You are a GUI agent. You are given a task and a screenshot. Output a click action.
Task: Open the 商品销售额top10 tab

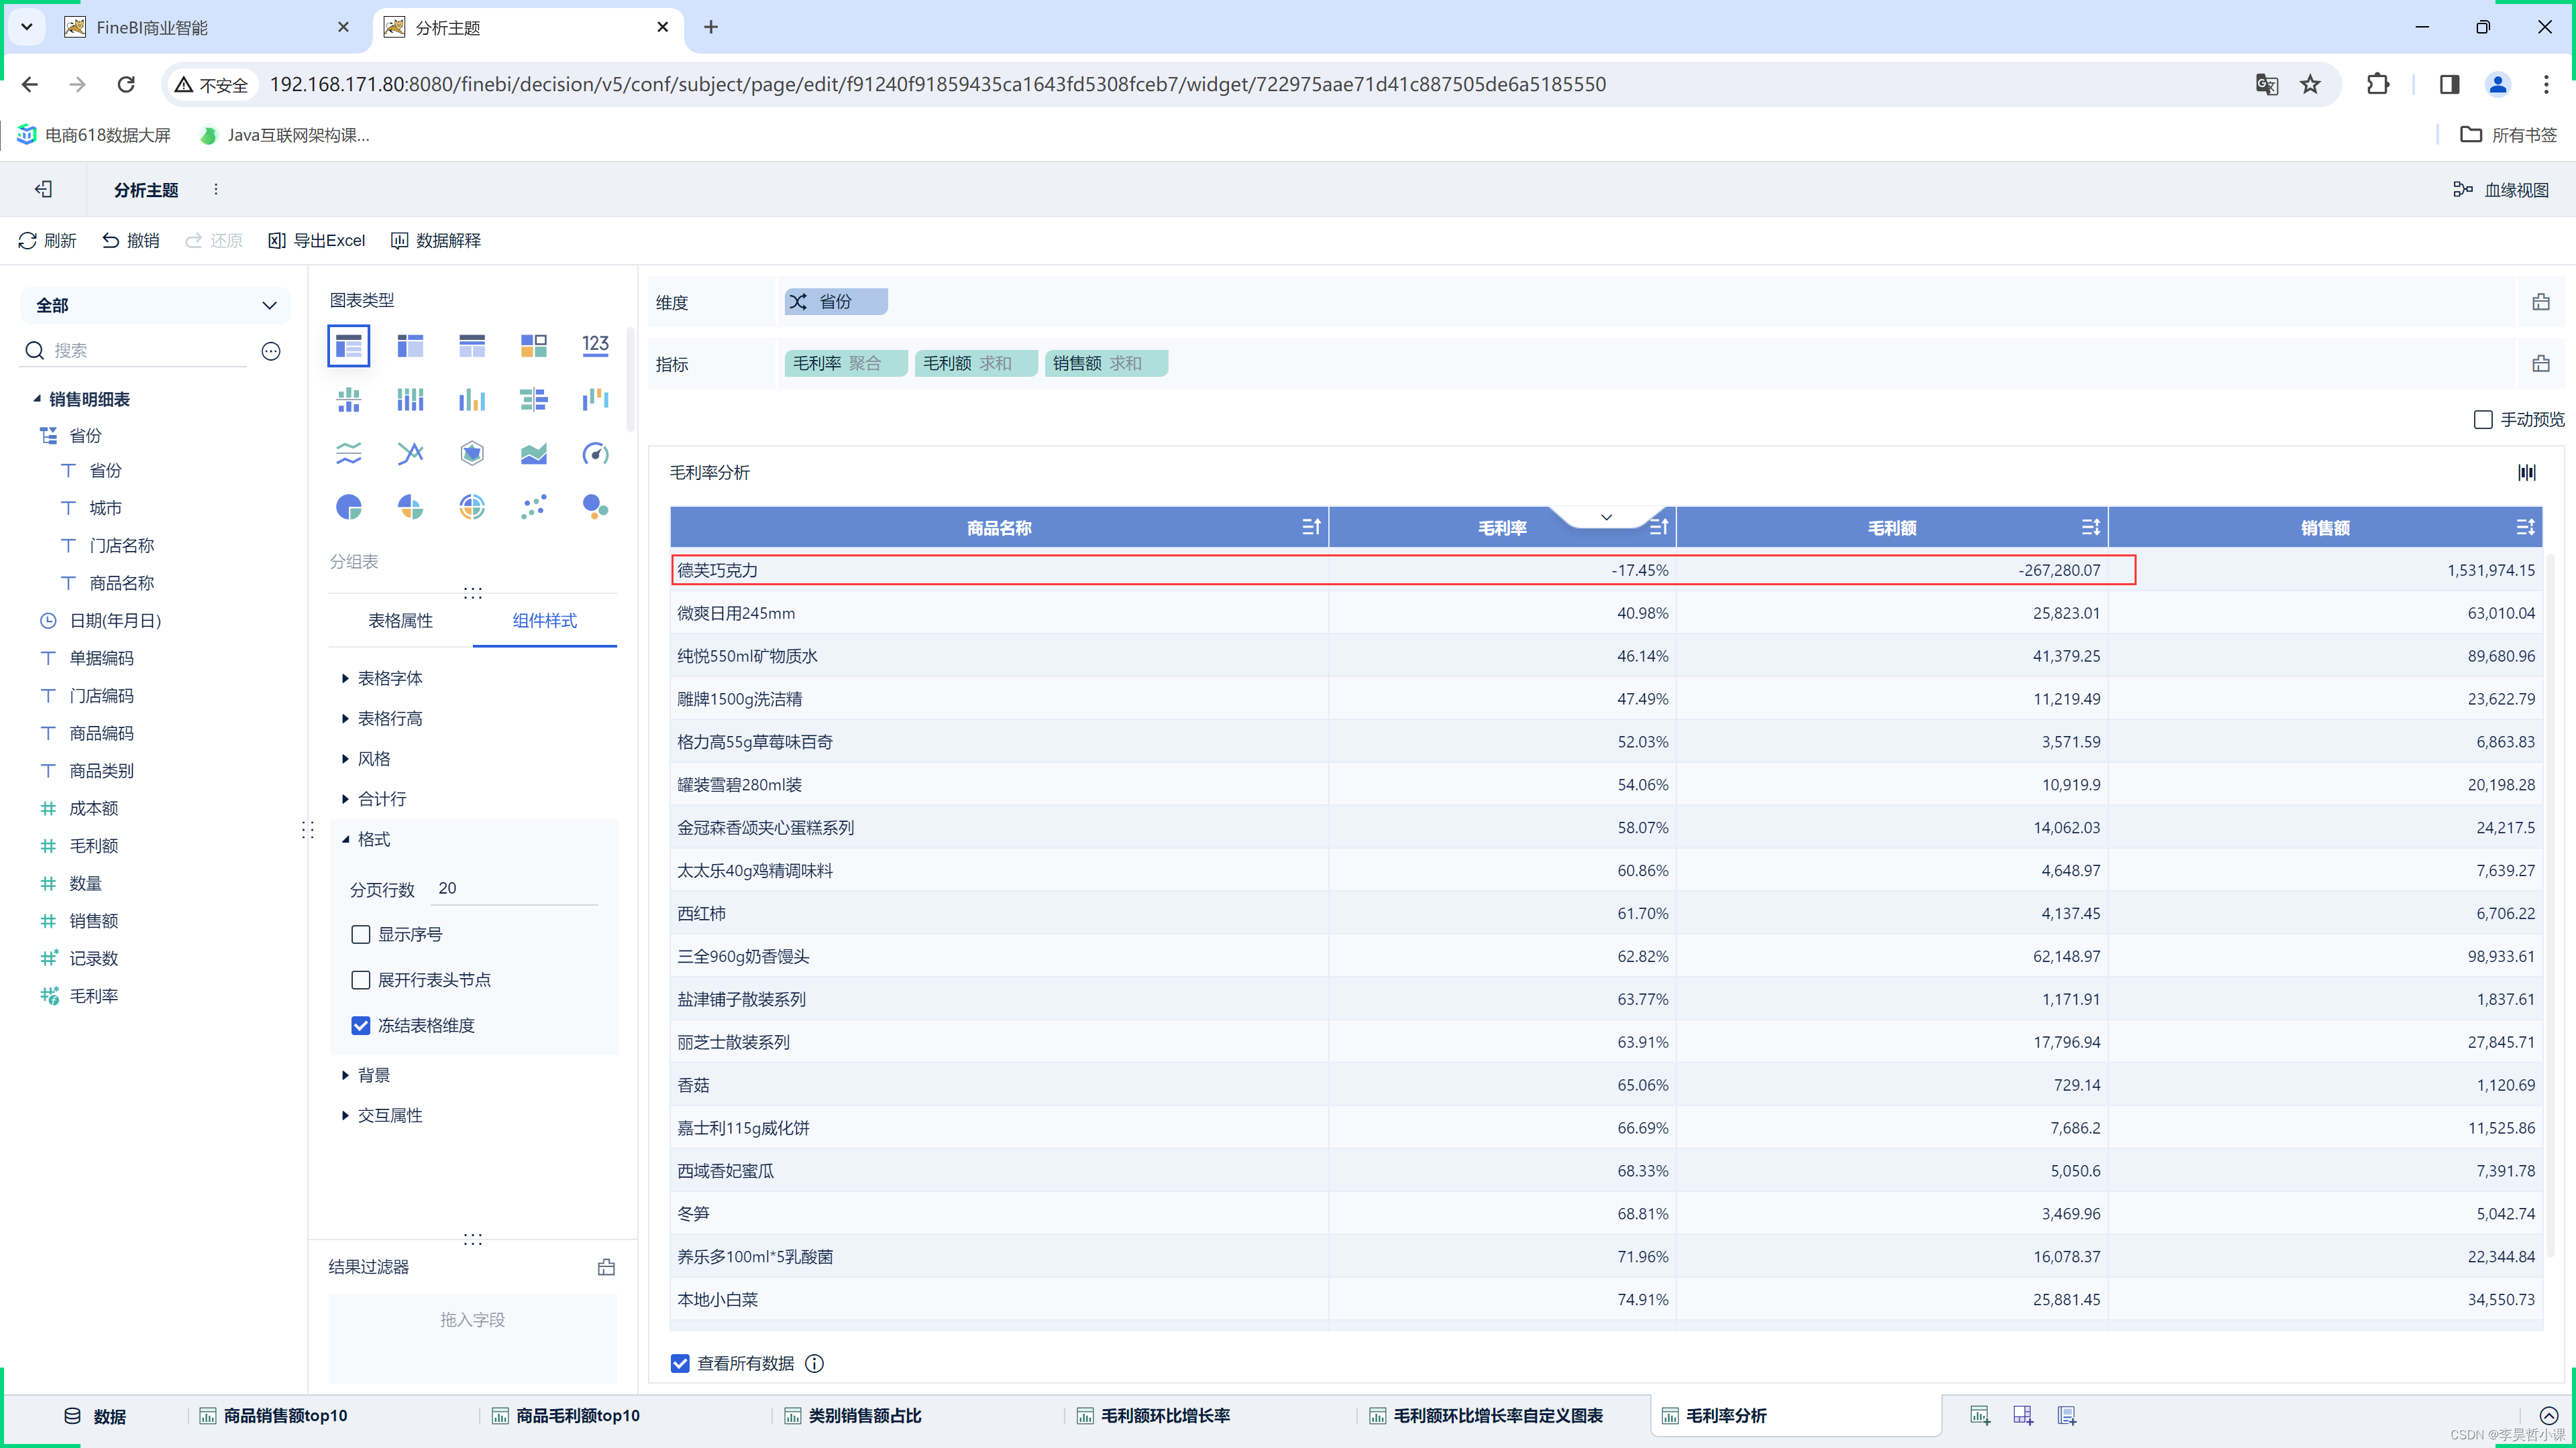click(x=284, y=1415)
